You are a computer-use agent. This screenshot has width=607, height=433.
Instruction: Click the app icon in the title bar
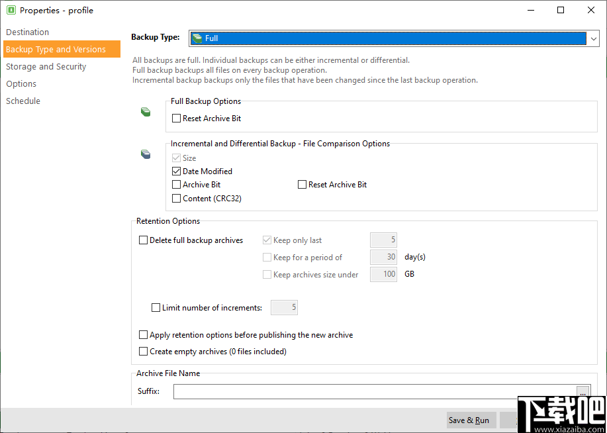pos(11,10)
